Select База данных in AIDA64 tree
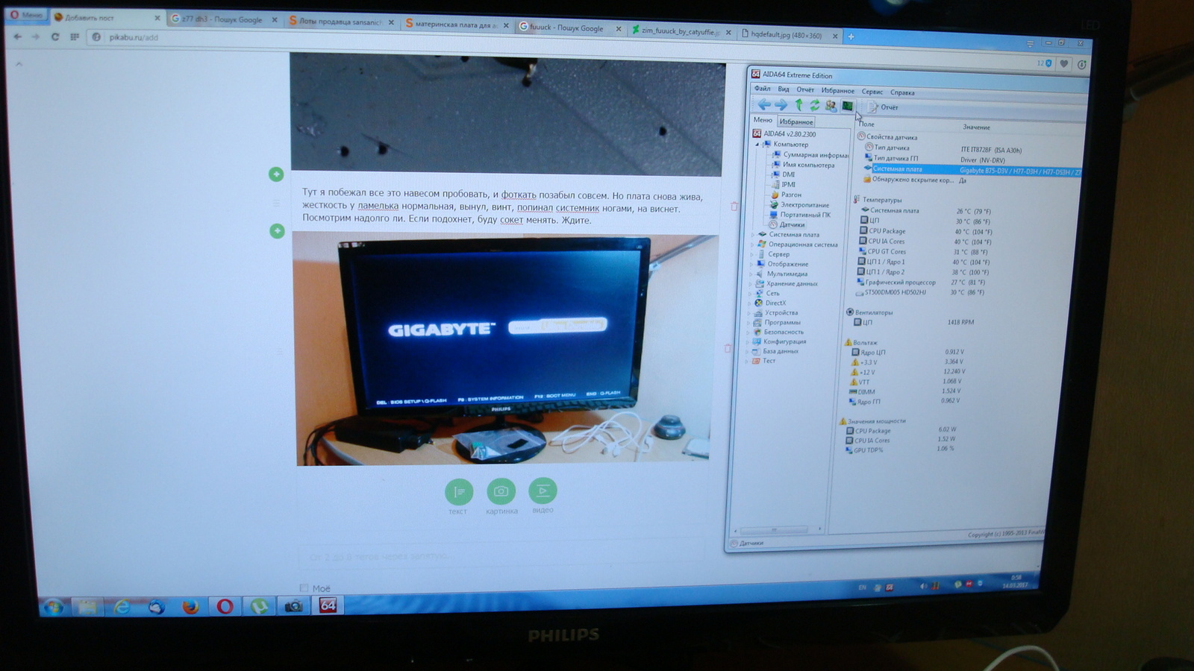 pyautogui.click(x=781, y=351)
